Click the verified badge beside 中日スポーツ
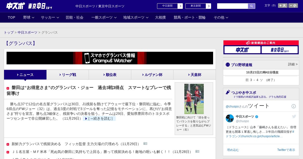The height and width of the screenshot is (159, 303). (x=257, y=117)
